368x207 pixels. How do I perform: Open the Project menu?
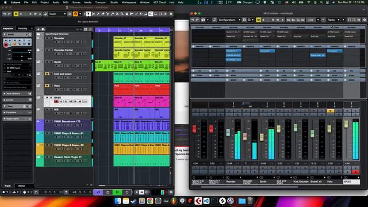click(45, 2)
